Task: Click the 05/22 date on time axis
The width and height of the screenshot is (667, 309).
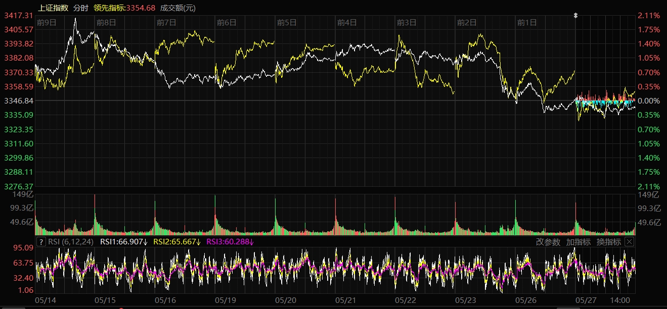Action: tap(406, 300)
